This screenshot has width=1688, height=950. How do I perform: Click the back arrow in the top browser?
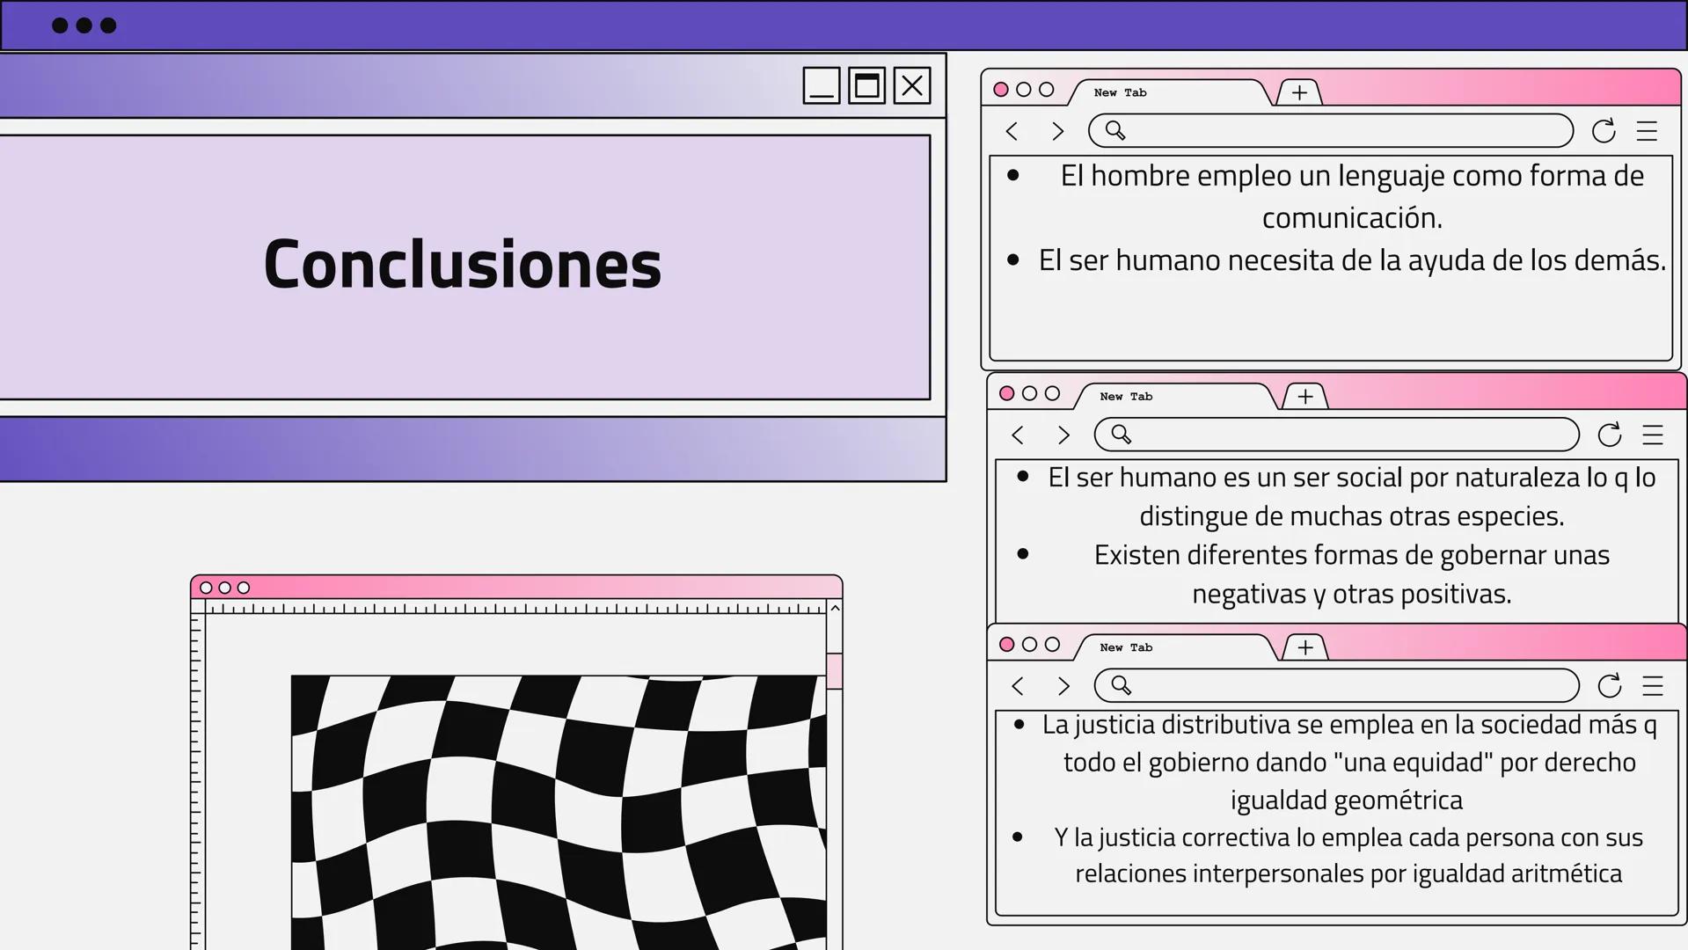pos(1012,130)
